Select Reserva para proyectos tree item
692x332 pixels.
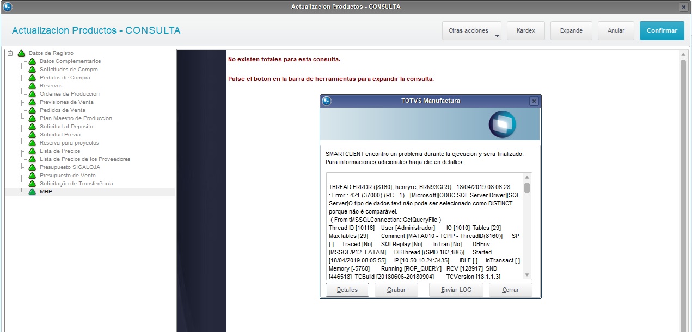coord(69,143)
